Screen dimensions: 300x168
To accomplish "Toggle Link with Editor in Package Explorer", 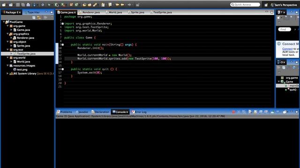I will (x=39, y=18).
